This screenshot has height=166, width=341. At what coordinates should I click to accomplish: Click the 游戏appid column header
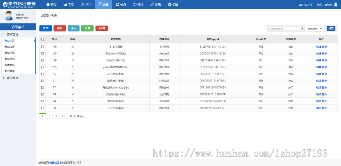pyautogui.click(x=213, y=39)
